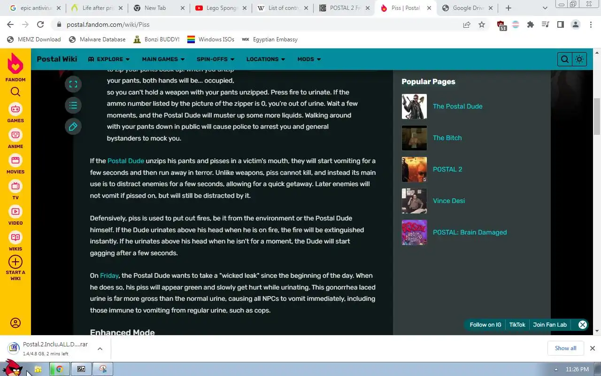Reload the page with the refresh icon
Image resolution: width=601 pixels, height=376 pixels.
point(40,24)
